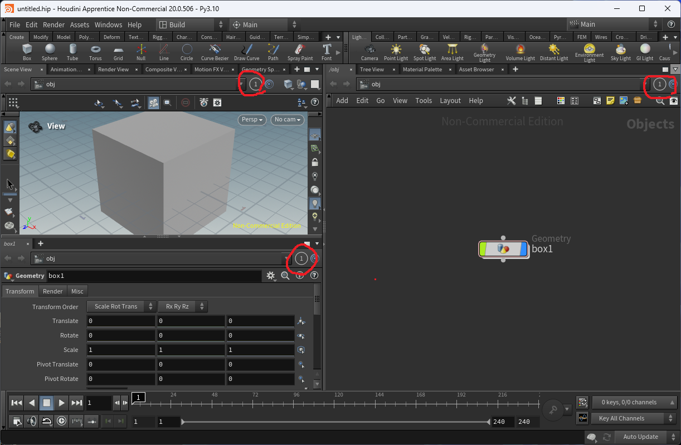
Task: Activate the Draw Curve tool
Action: click(246, 52)
